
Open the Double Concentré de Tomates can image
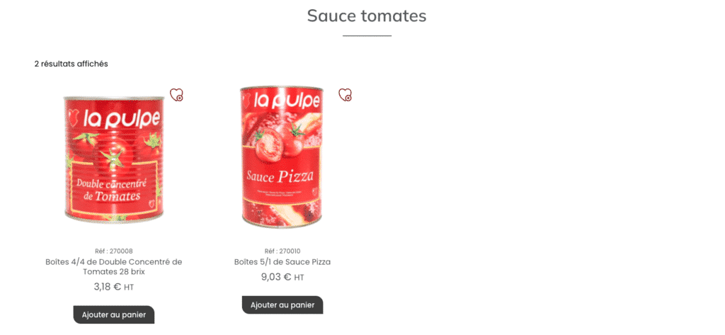point(114,159)
